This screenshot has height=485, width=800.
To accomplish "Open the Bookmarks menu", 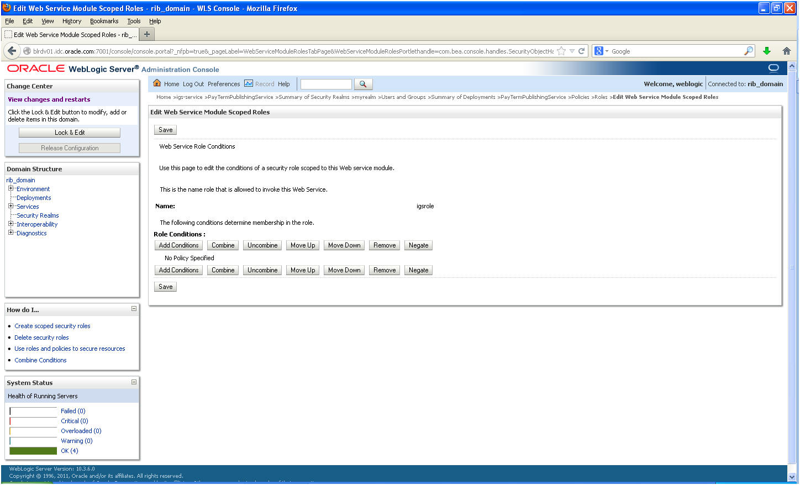I will (104, 21).
